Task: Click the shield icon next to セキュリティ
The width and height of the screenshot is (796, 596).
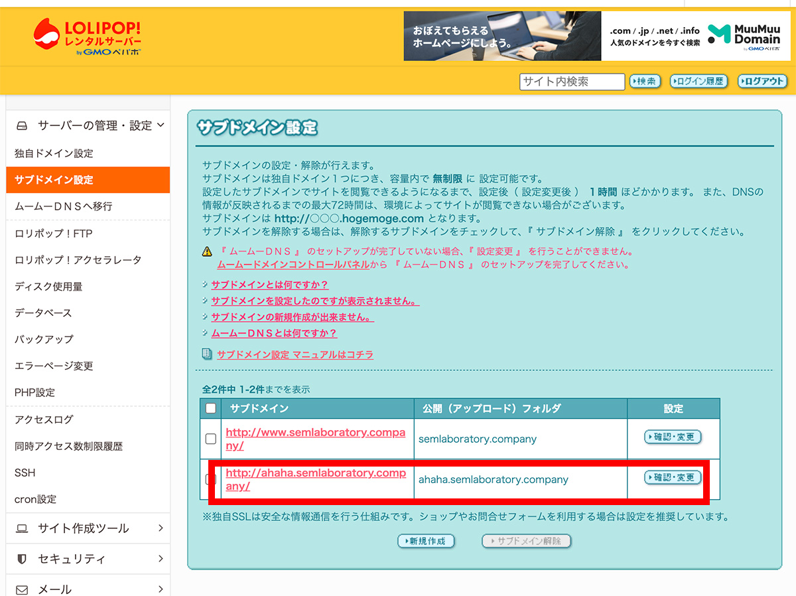Action: pos(21,559)
